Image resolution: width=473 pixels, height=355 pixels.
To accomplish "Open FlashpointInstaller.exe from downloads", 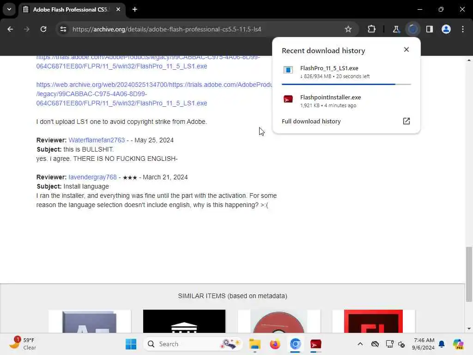I will 346,101.
